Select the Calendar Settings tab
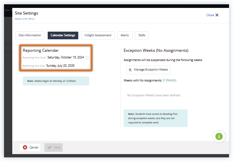 63,35
